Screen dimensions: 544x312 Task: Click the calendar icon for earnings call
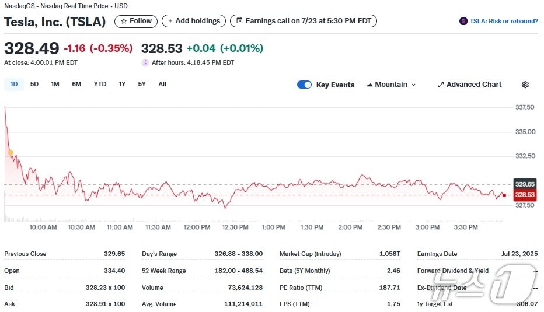pyautogui.click(x=239, y=21)
